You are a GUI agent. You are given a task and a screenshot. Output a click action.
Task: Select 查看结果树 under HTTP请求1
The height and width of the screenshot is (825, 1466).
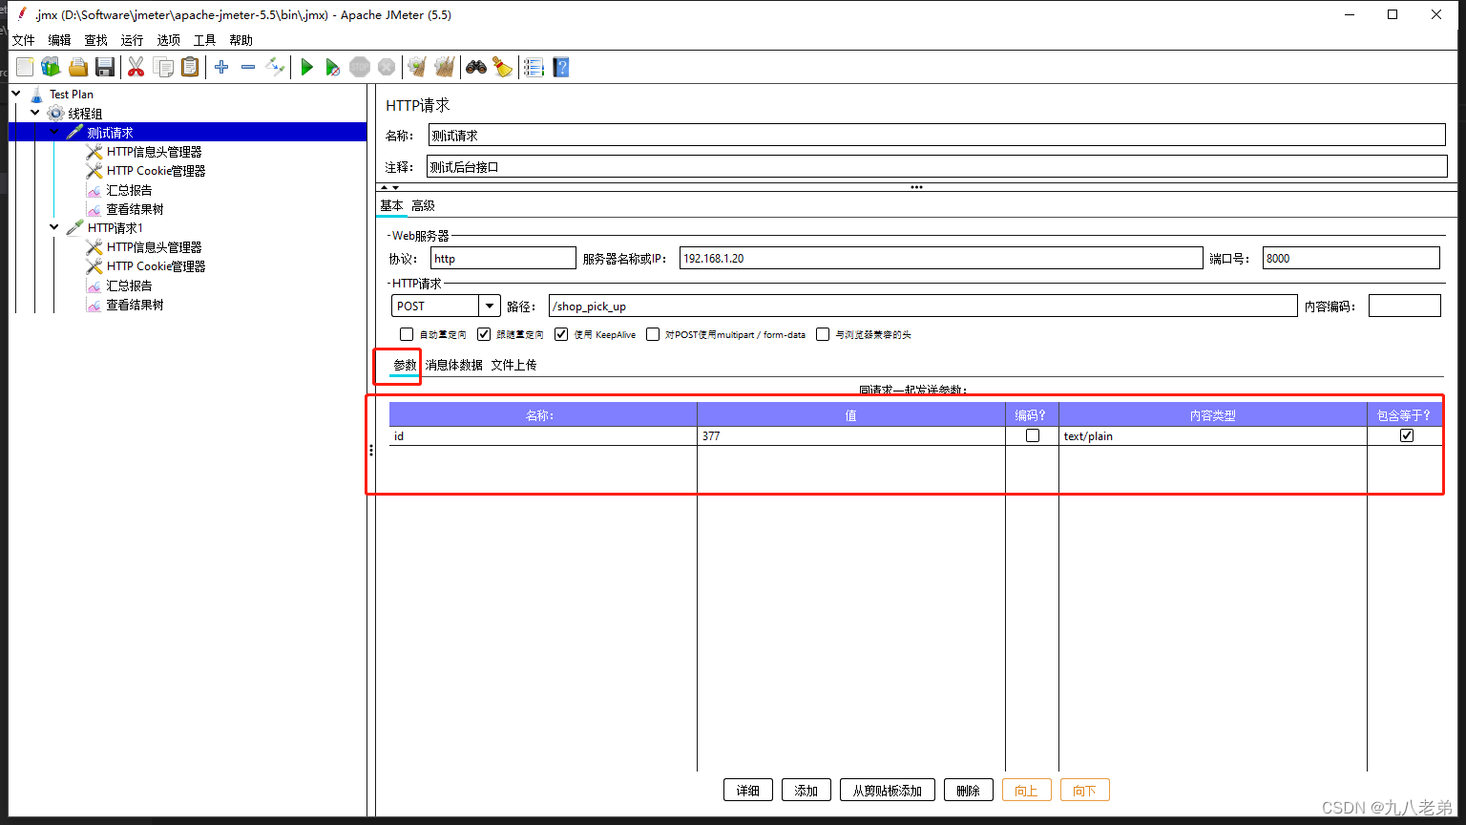pyautogui.click(x=135, y=305)
